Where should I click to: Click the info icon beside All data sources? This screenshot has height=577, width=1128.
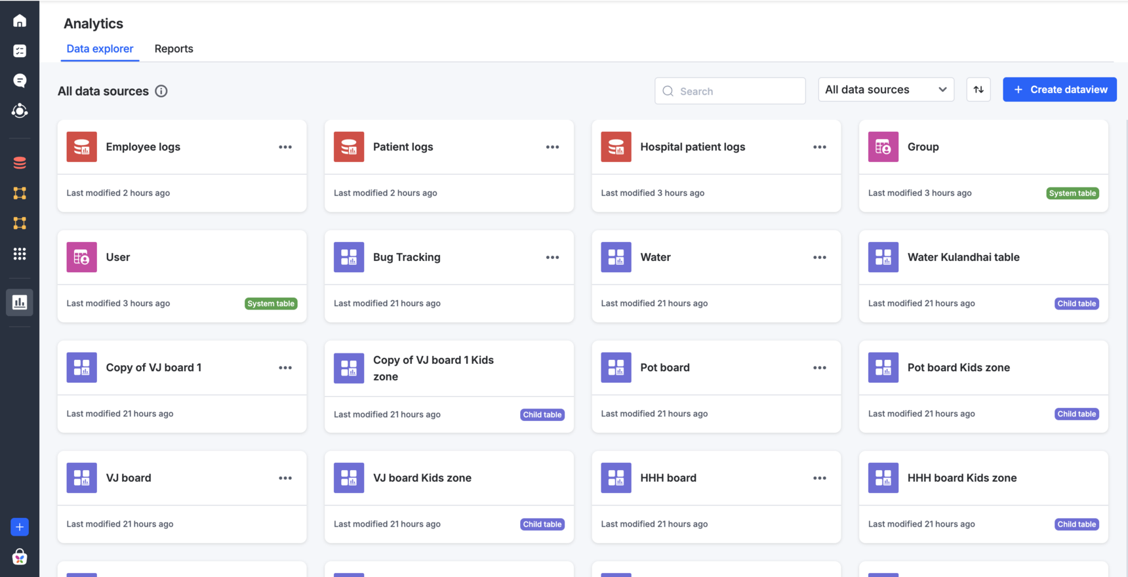[161, 91]
